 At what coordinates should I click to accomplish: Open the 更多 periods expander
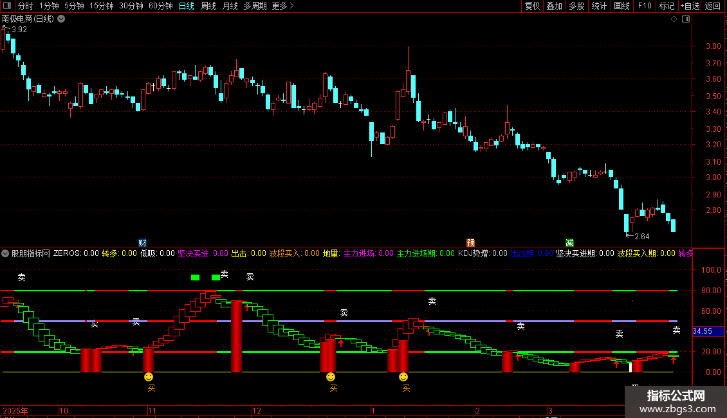[x=282, y=6]
